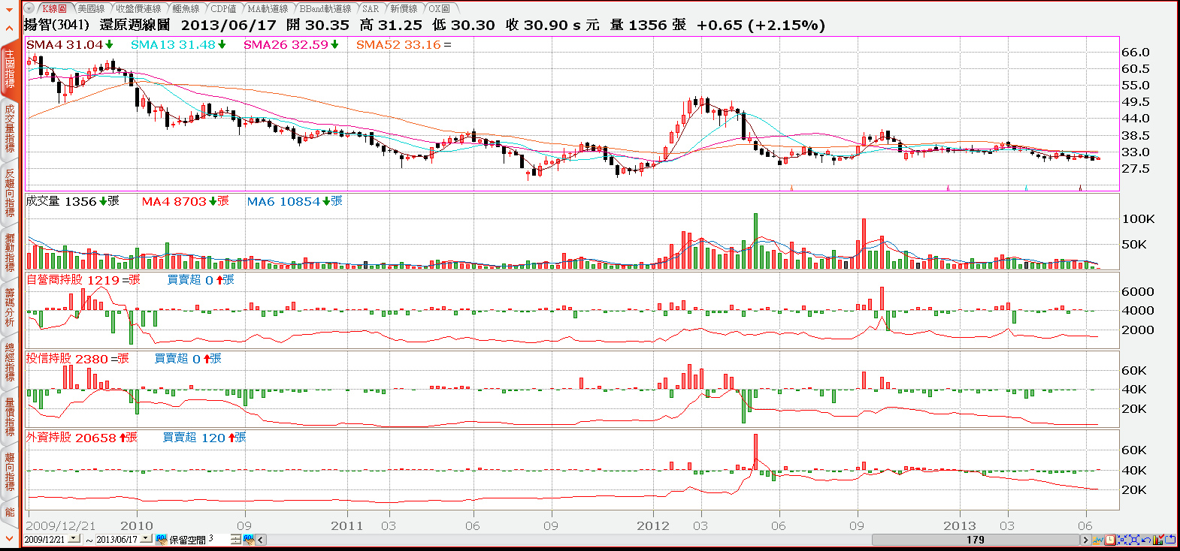
Task: Click the GO icon after the end date
Action: tap(161, 539)
